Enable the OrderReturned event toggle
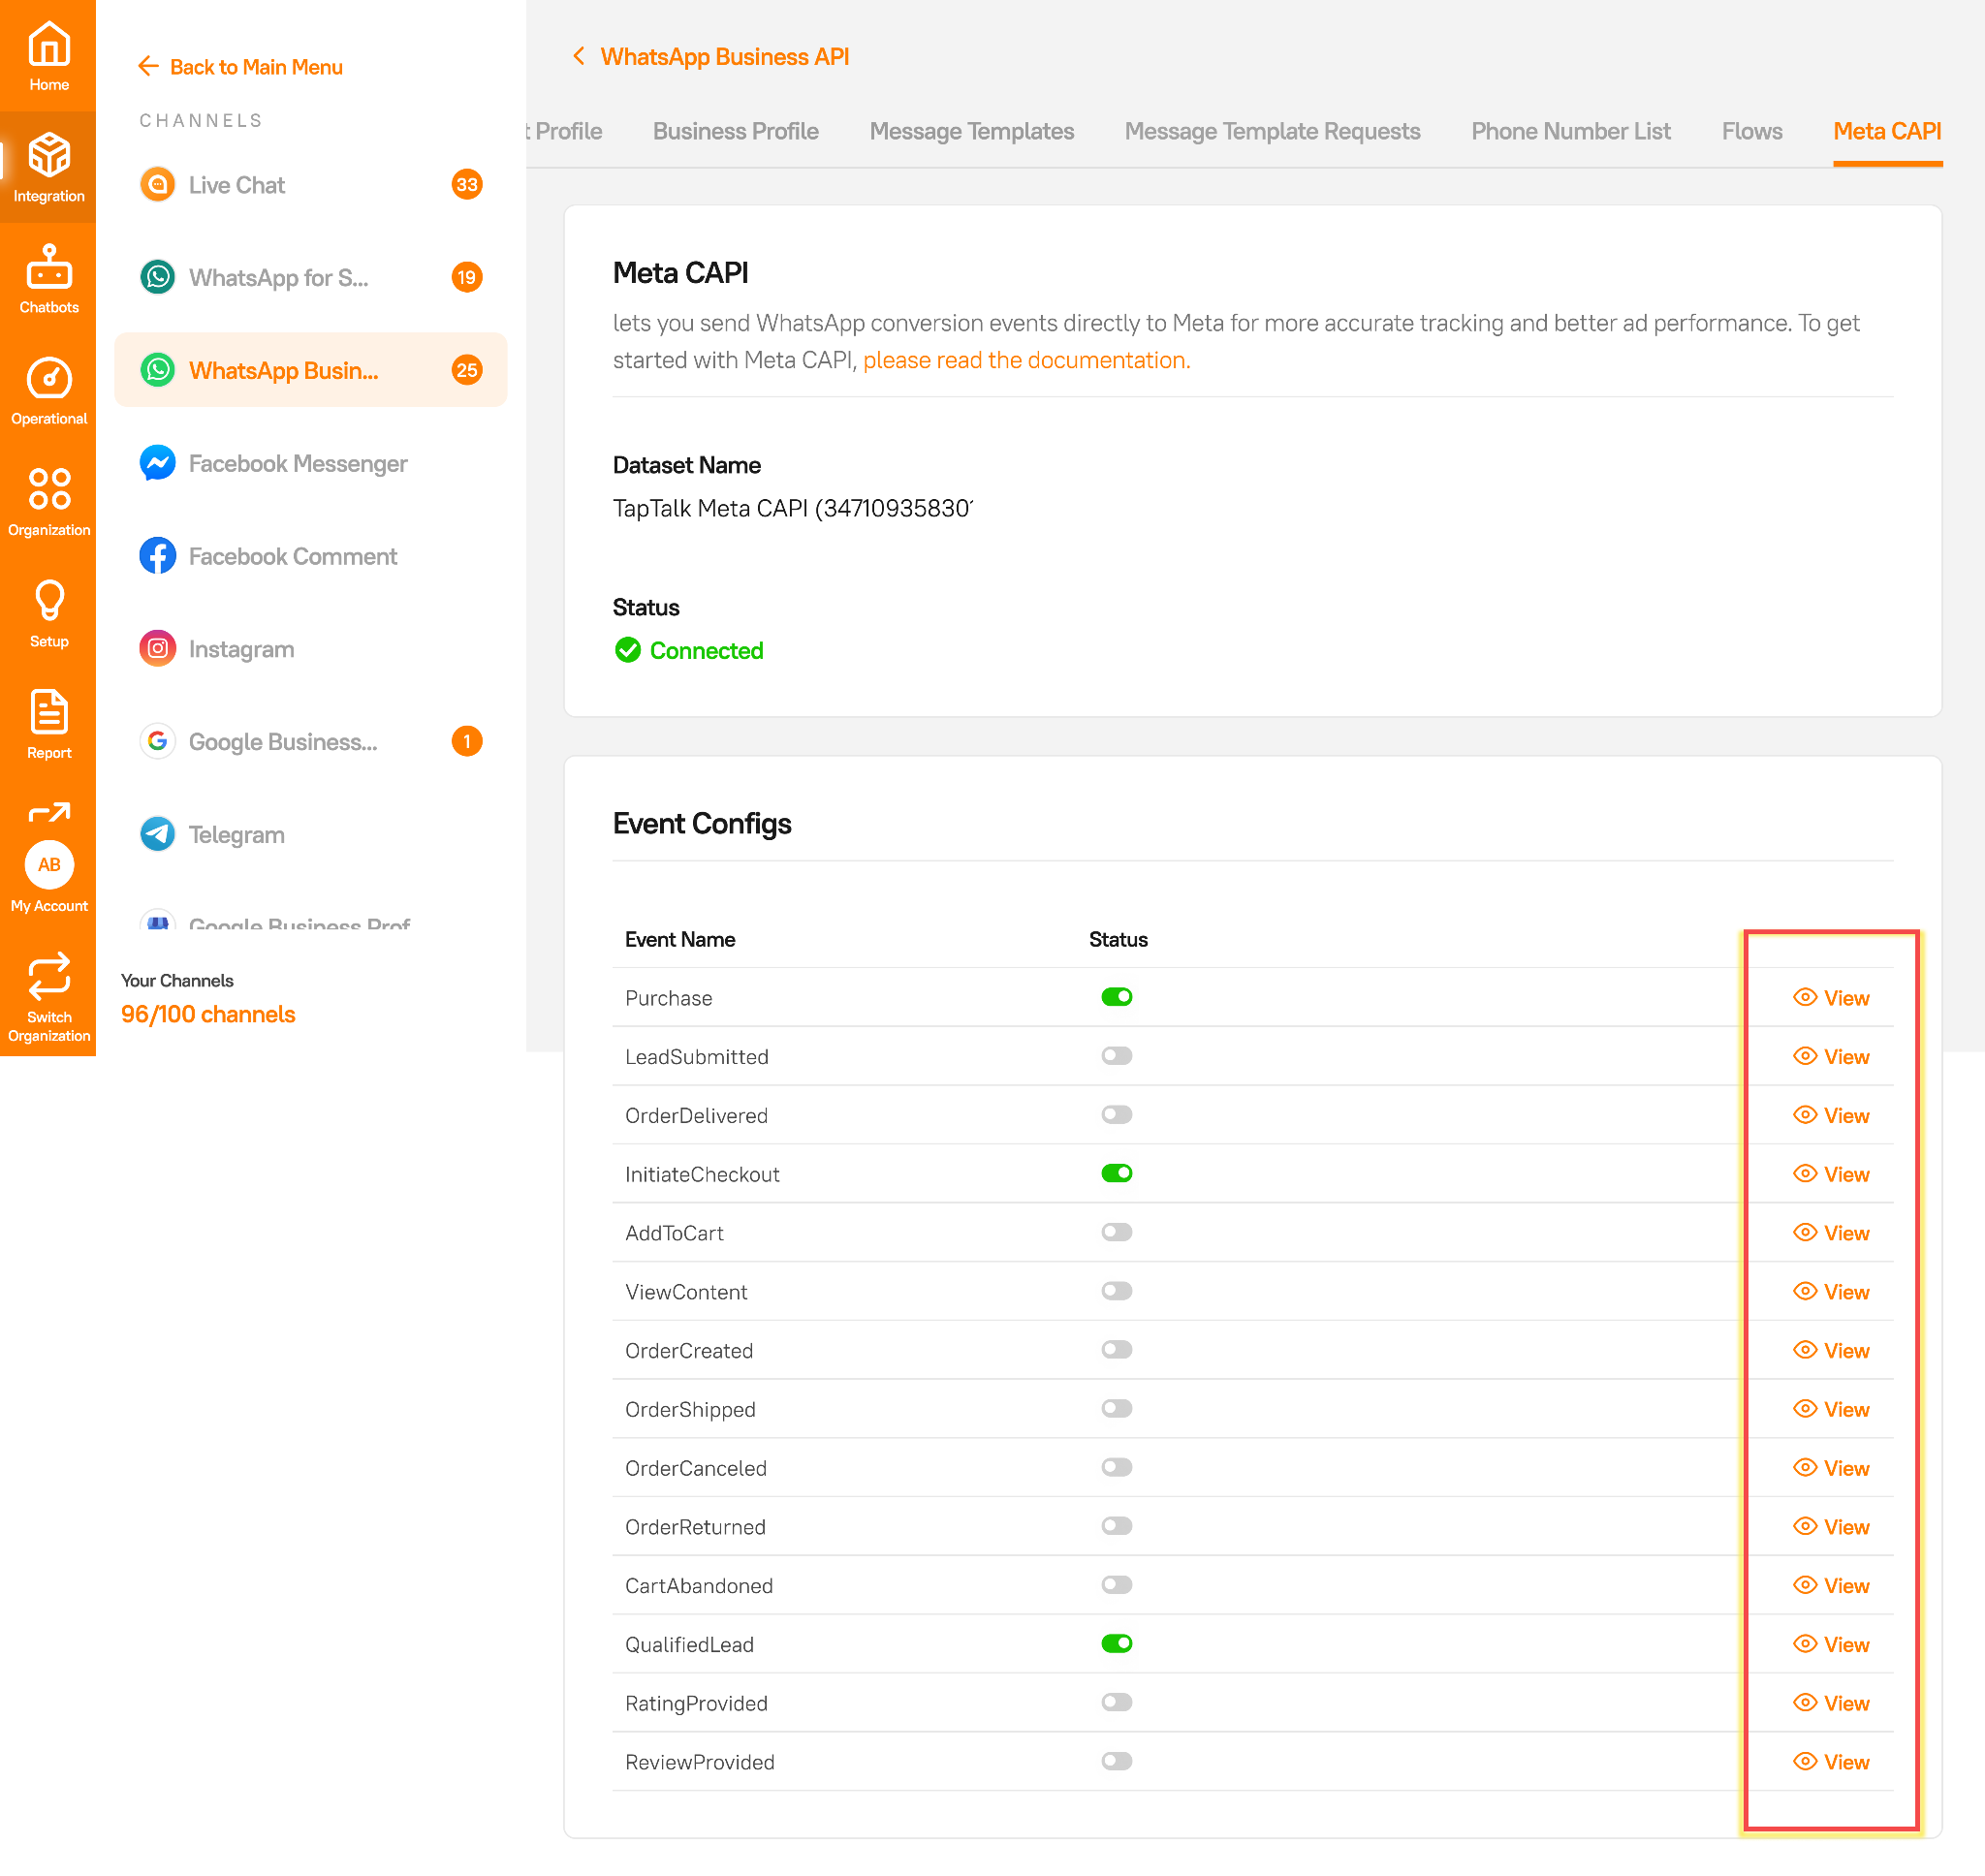 coord(1117,1526)
